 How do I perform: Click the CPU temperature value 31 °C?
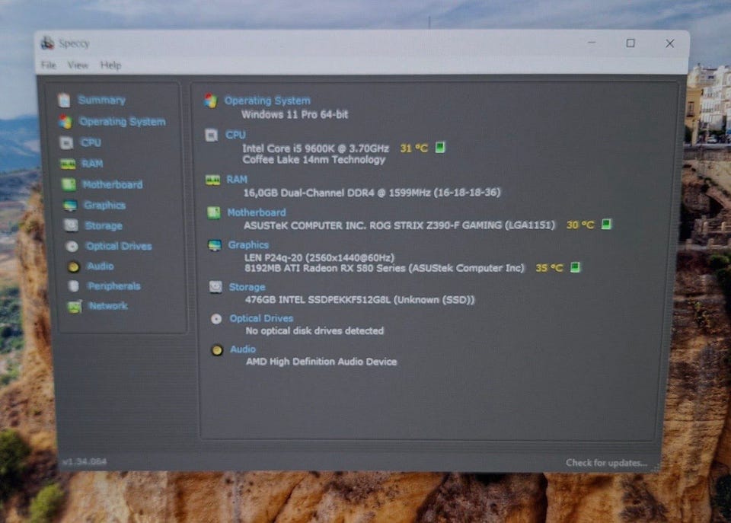click(x=414, y=148)
